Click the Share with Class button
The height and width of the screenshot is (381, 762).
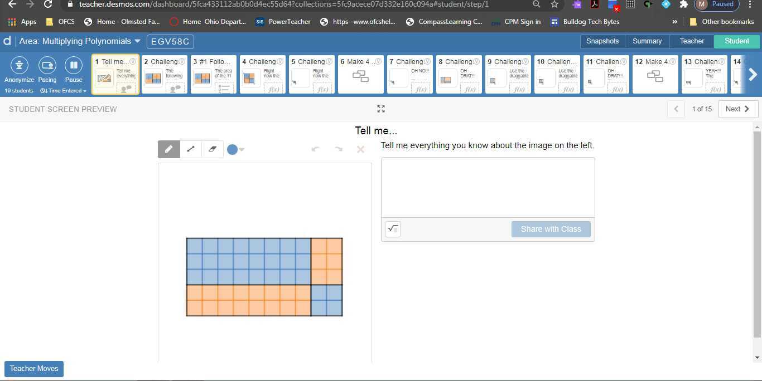550,228
